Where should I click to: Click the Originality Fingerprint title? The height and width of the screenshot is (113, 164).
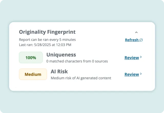point(47,32)
